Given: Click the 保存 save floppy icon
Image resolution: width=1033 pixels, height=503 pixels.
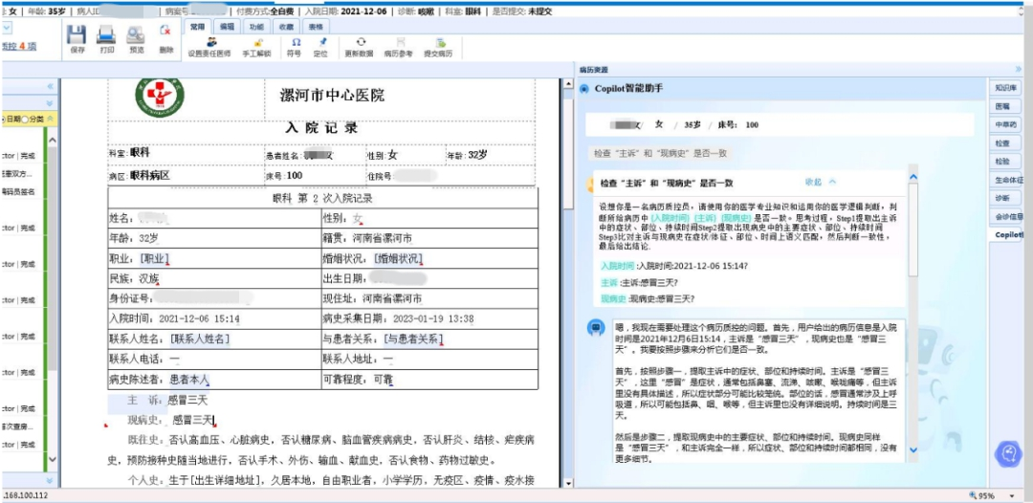Looking at the screenshot, I should tap(77, 34).
